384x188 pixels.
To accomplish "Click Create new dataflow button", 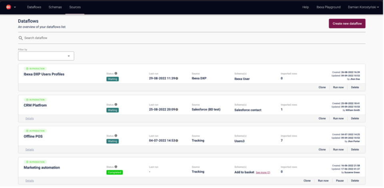I will pyautogui.click(x=347, y=24).
